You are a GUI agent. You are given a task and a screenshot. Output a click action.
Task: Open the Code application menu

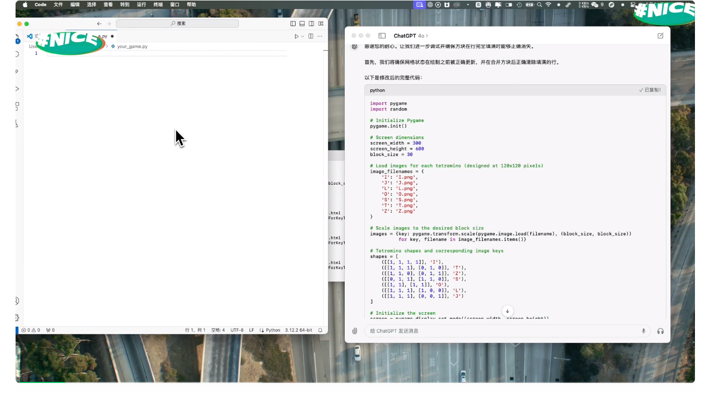coord(41,5)
